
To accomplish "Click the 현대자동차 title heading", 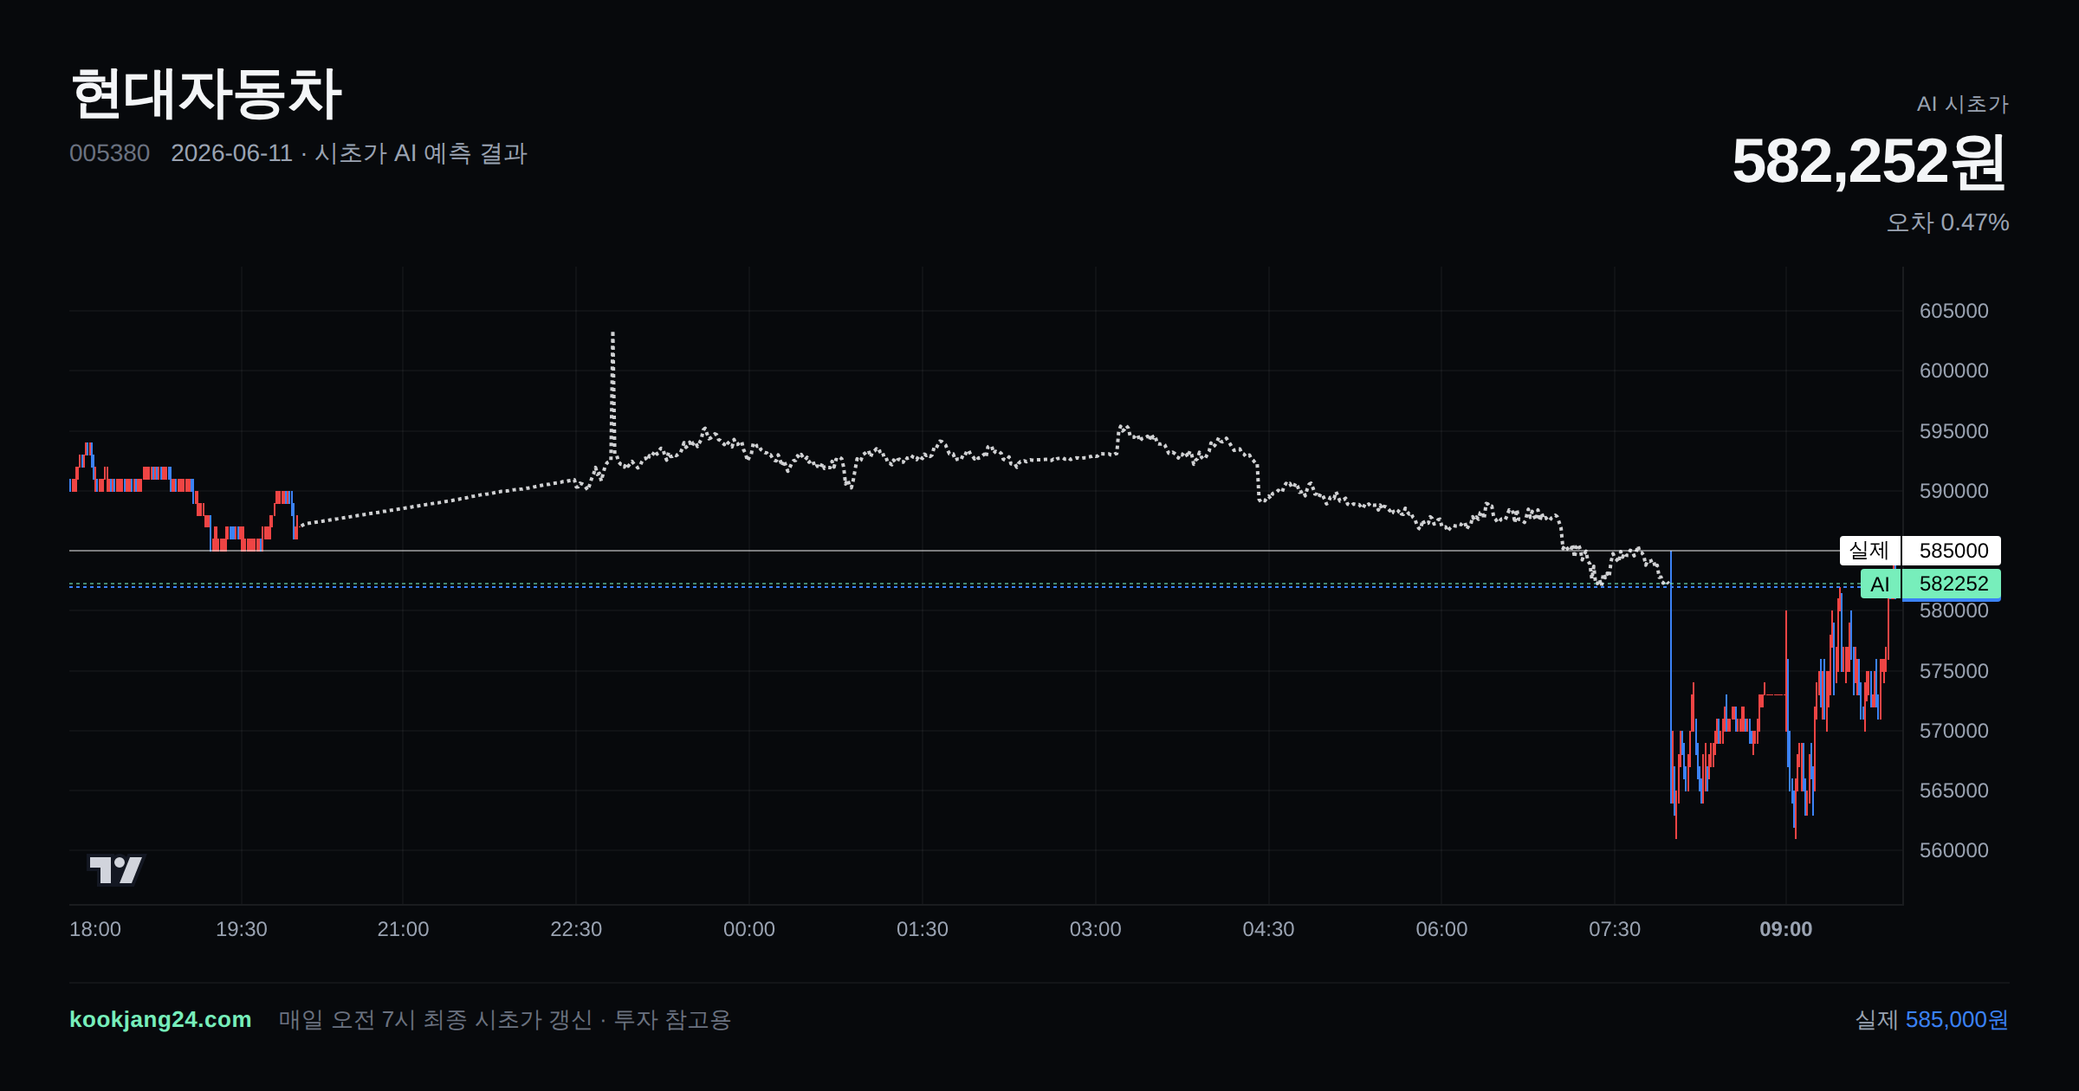I will 206,94.
